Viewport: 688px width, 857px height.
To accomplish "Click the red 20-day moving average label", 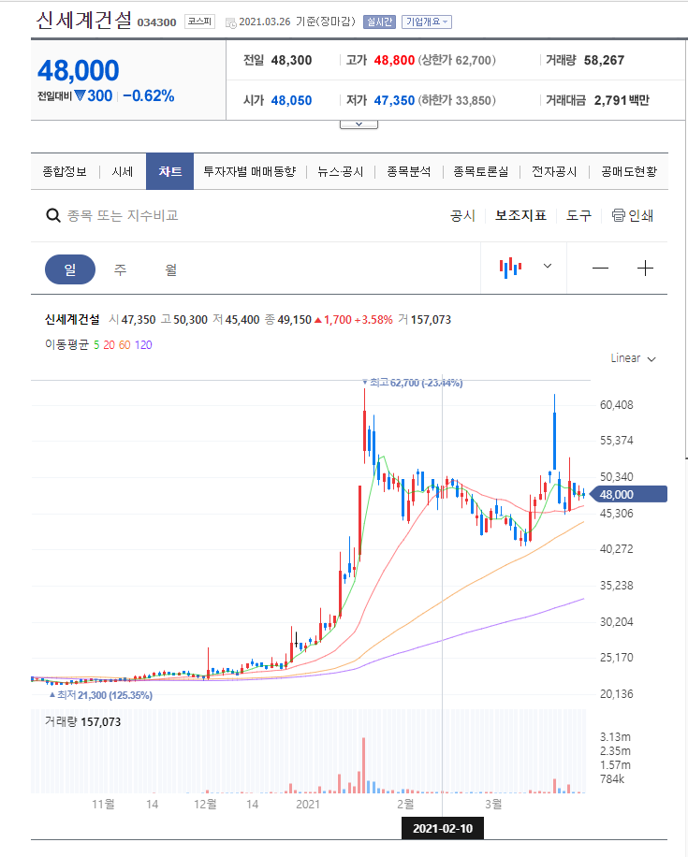I will pyautogui.click(x=109, y=345).
